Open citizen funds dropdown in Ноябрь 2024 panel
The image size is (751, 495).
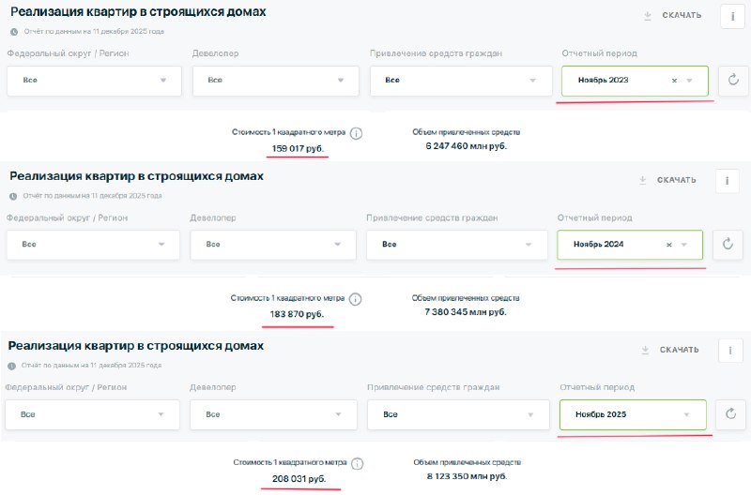[x=457, y=245]
